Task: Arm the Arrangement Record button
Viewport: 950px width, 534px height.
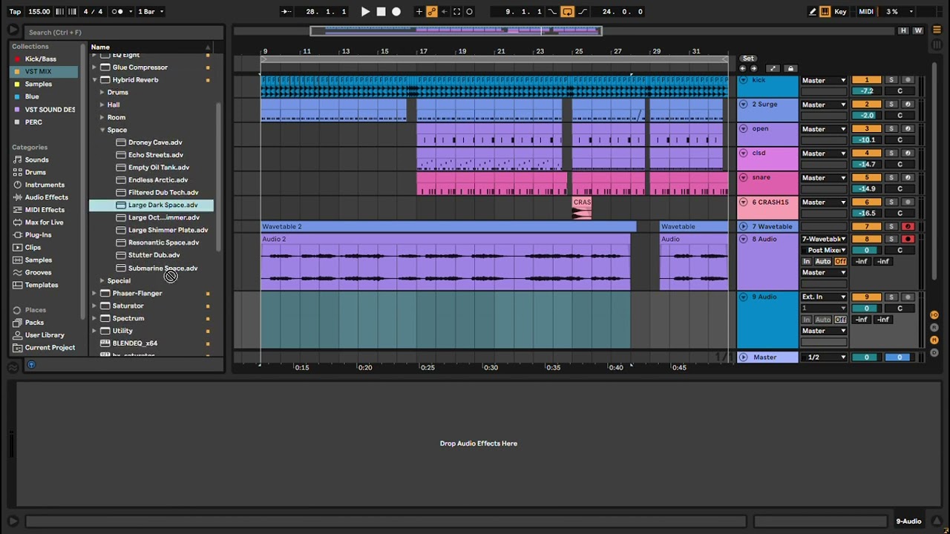Action: [396, 11]
